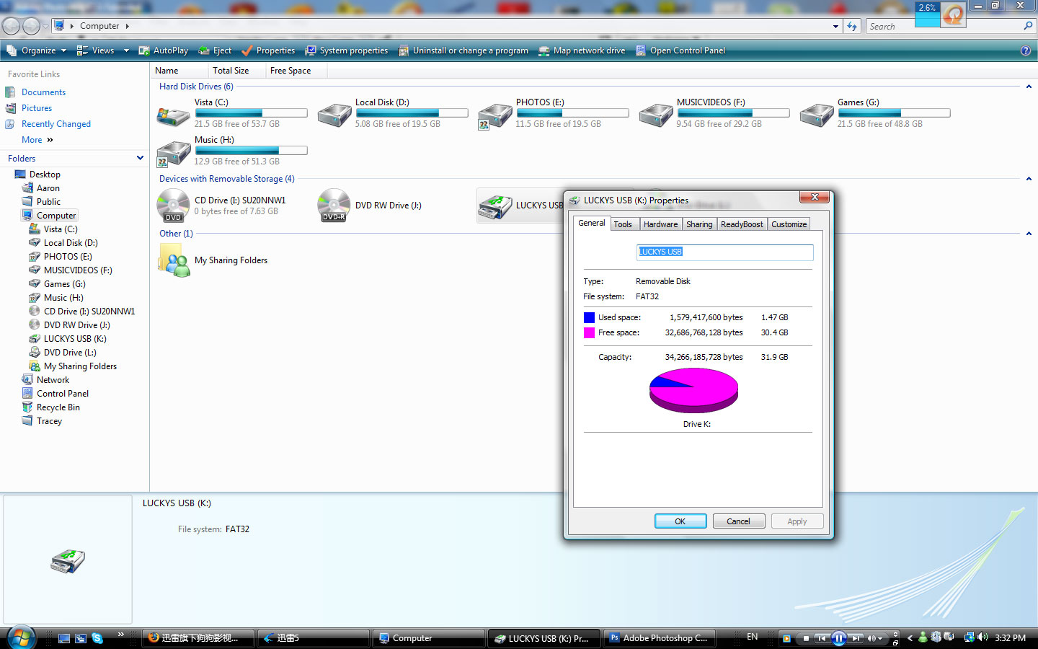Image resolution: width=1038 pixels, height=649 pixels.
Task: Click the AutoPlay toolbar button
Action: (163, 50)
